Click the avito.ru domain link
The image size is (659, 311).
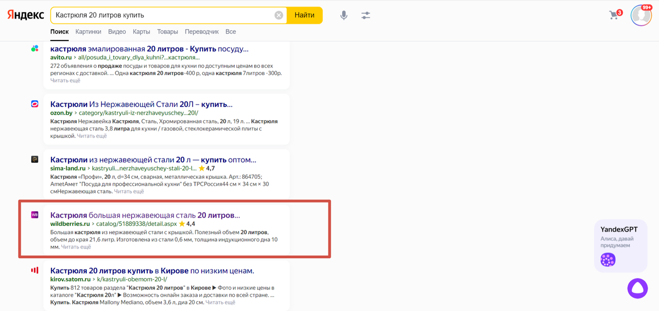point(61,57)
